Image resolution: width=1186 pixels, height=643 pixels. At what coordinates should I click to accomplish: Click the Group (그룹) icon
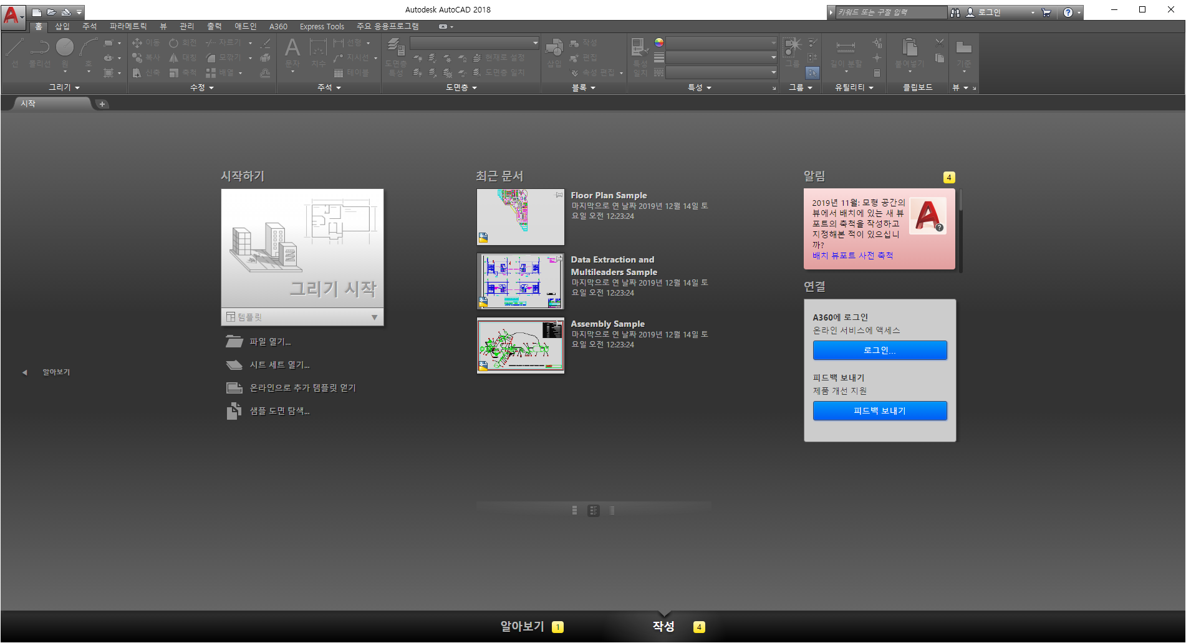click(792, 52)
